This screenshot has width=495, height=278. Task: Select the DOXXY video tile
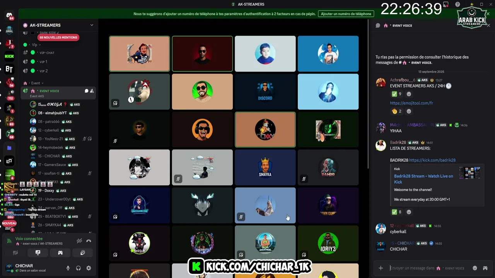tap(265, 130)
